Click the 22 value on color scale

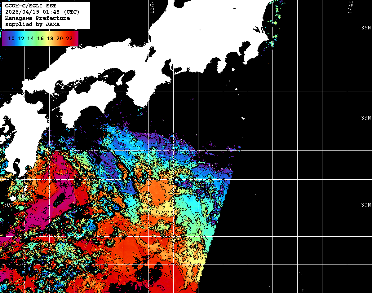click(69, 39)
